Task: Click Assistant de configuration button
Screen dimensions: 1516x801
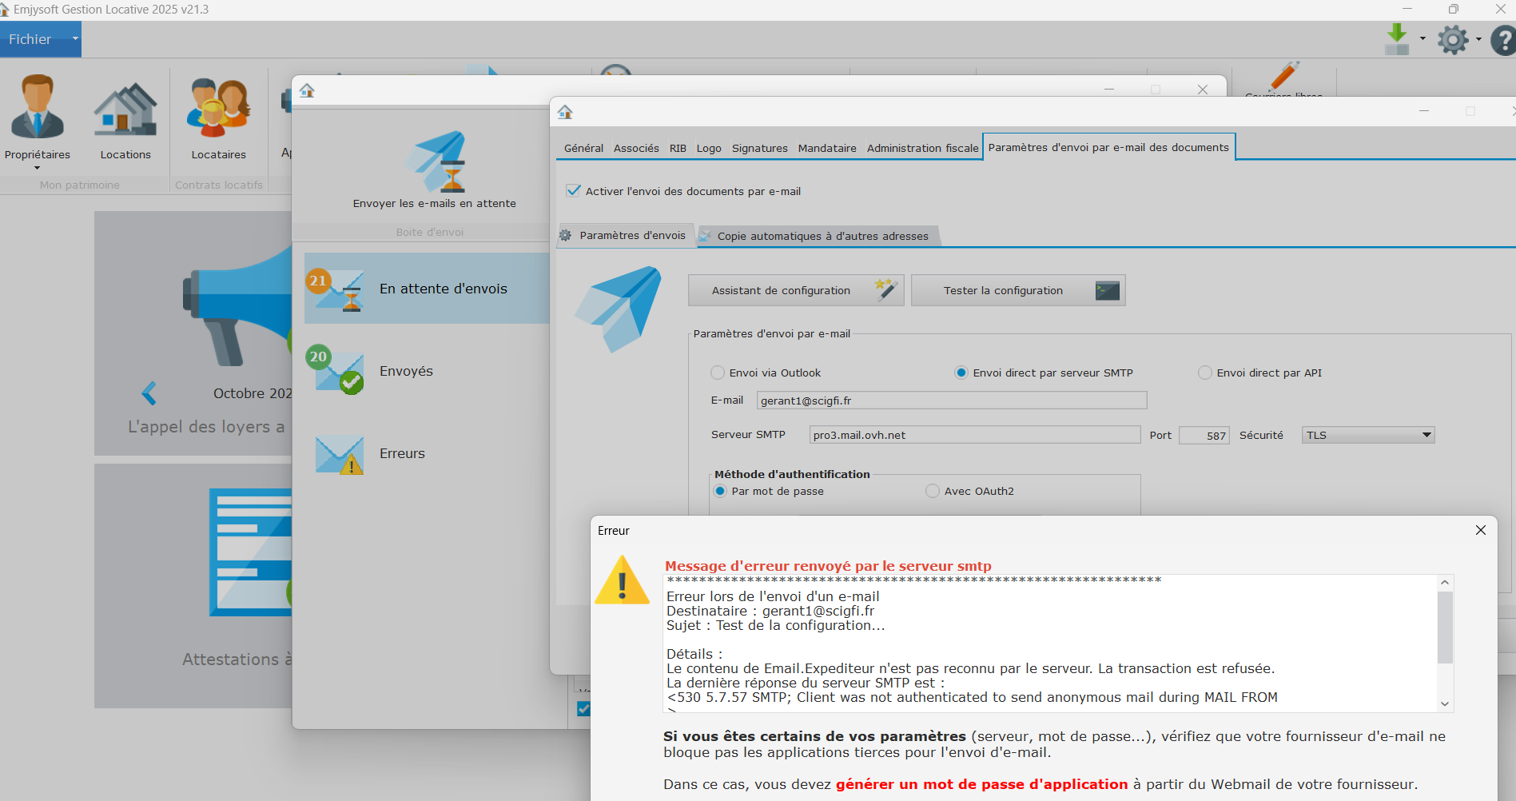Action: (x=795, y=290)
